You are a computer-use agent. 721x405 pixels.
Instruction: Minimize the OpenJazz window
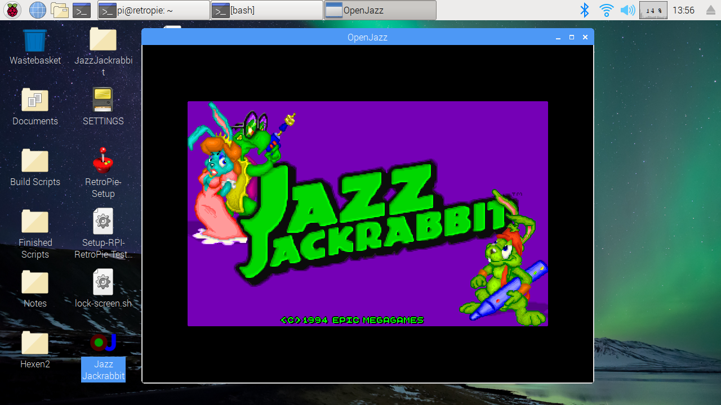[x=558, y=37]
